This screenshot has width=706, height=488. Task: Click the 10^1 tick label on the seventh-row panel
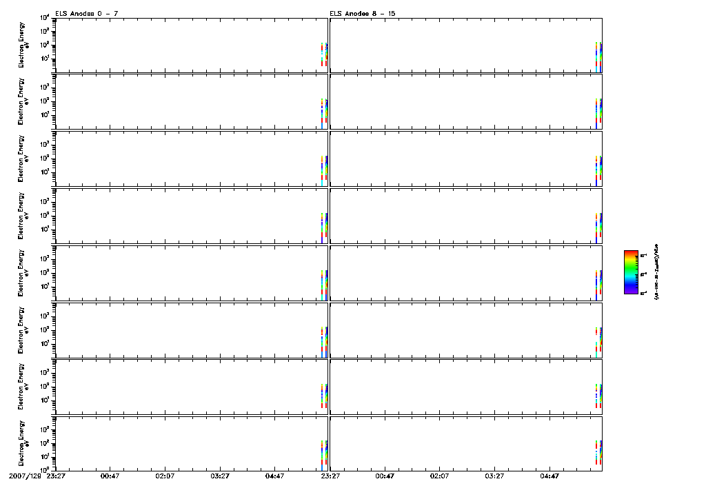(45, 400)
